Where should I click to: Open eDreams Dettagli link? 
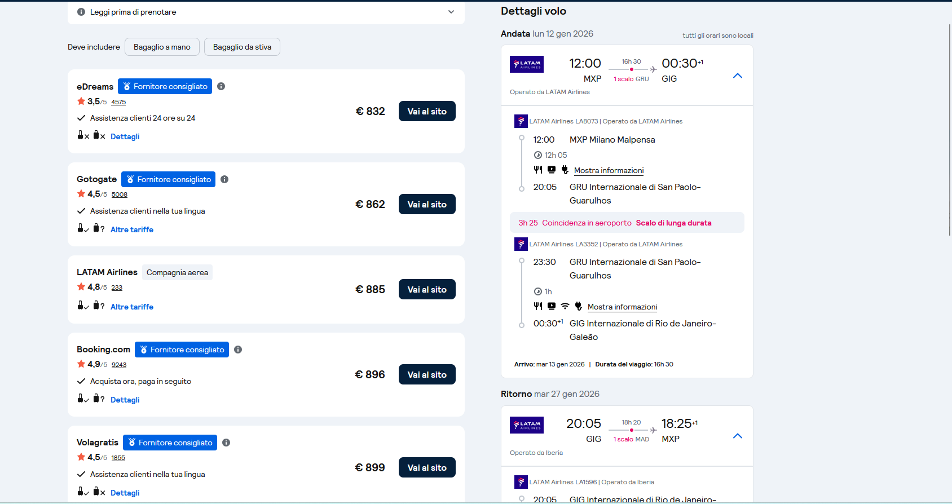[x=125, y=136]
